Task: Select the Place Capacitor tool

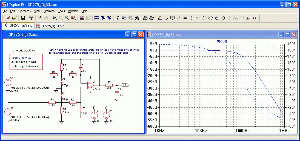Action: (185, 18)
